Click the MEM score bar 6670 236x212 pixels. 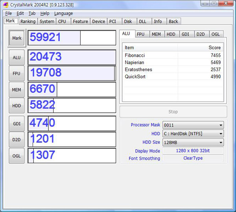[72, 90]
